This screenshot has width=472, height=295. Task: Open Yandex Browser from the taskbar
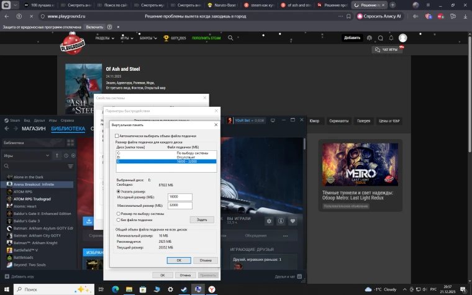click(212, 289)
